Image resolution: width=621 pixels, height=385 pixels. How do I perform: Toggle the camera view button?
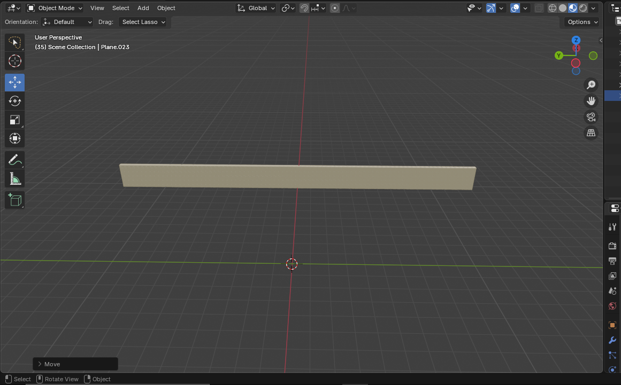click(x=591, y=117)
